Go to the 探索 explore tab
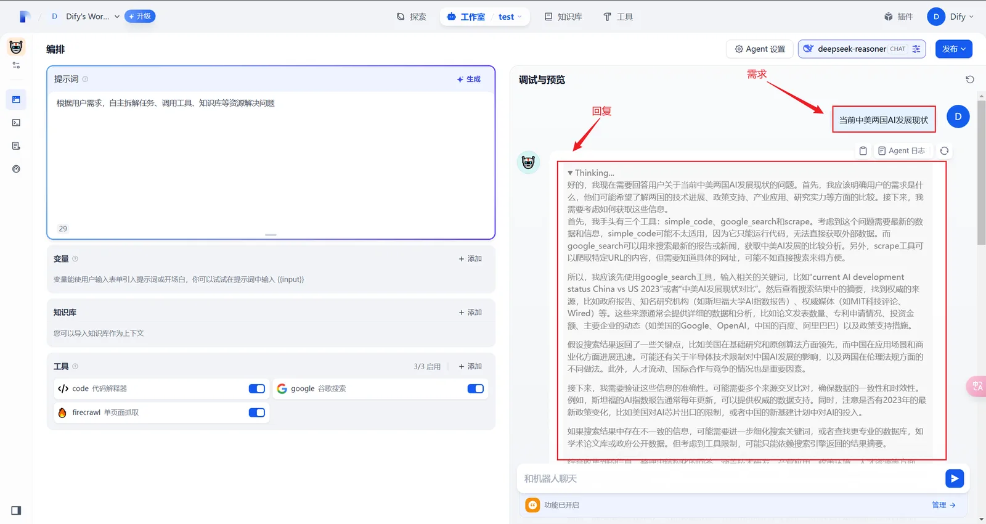This screenshot has height=524, width=986. 412,17
